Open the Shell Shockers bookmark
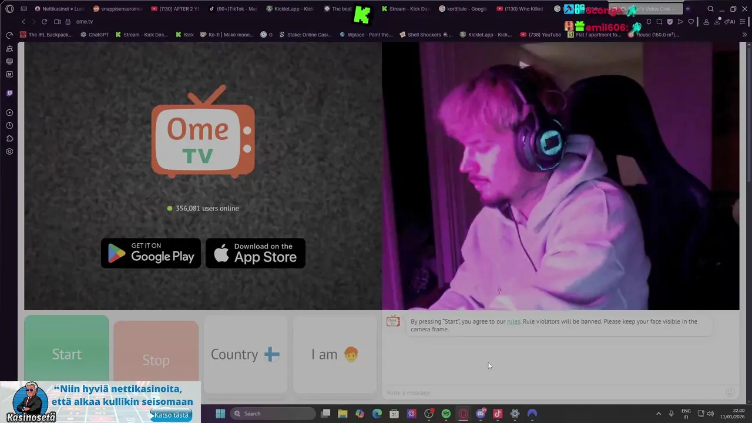 425,35
